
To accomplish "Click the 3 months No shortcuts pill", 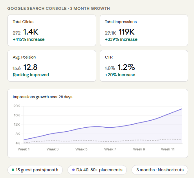I will [x=160, y=170].
